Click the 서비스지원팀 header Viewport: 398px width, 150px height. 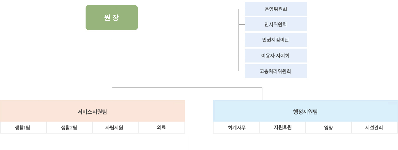click(92, 111)
